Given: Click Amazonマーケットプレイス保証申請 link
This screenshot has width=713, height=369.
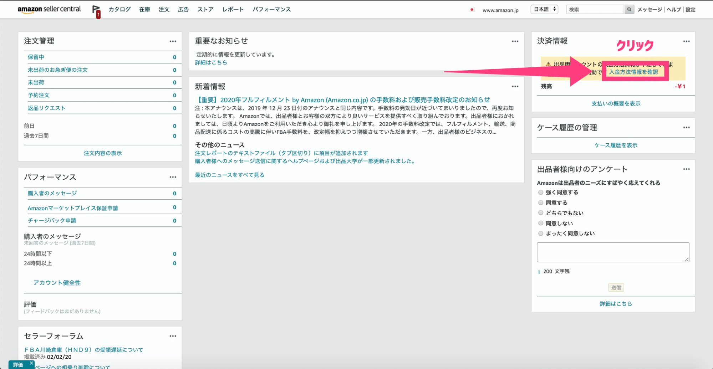Looking at the screenshot, I should pyautogui.click(x=73, y=208).
